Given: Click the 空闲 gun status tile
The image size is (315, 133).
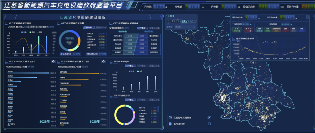Looking at the screenshot, I should click(x=260, y=30).
